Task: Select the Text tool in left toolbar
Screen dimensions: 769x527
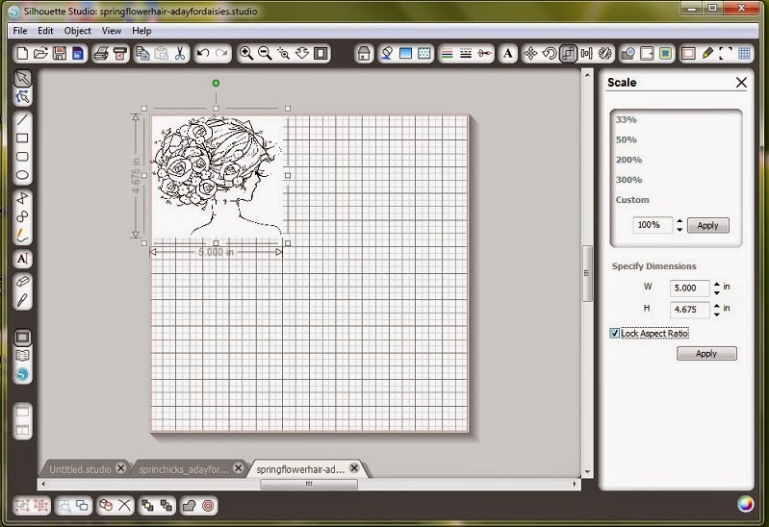Action: (x=22, y=259)
